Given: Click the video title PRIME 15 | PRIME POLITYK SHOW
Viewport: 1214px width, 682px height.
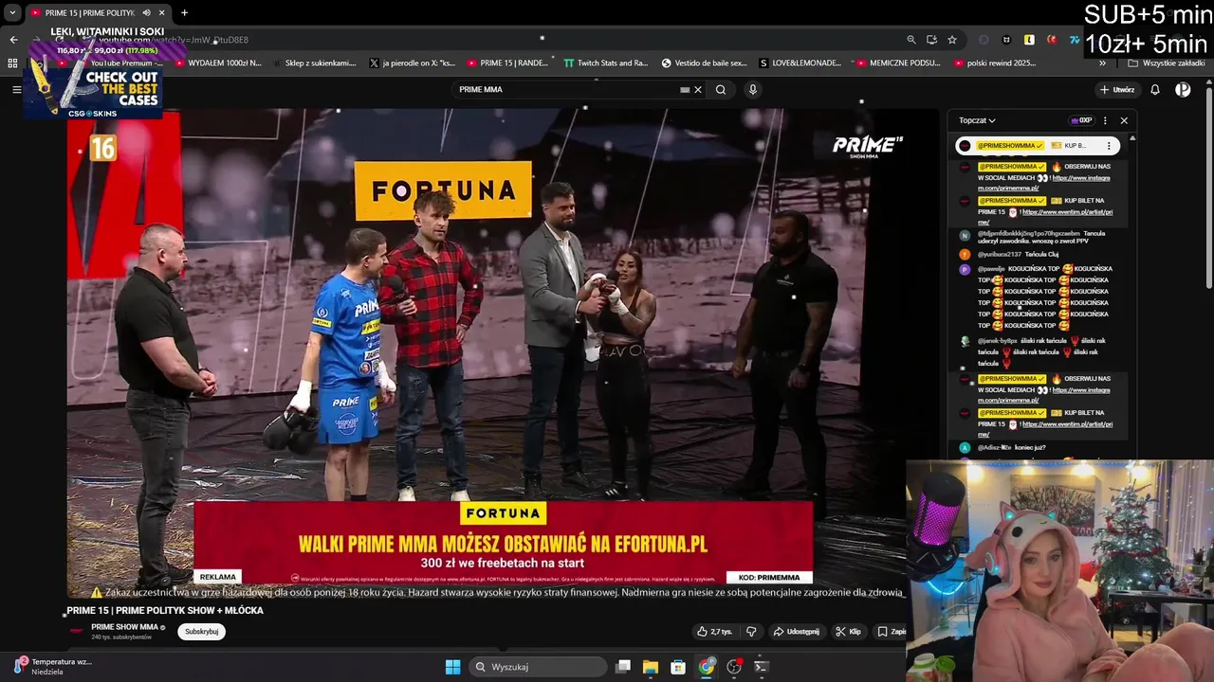Looking at the screenshot, I should (165, 611).
